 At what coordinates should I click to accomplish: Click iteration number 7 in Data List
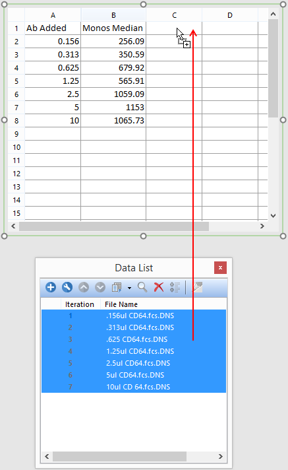click(x=71, y=387)
